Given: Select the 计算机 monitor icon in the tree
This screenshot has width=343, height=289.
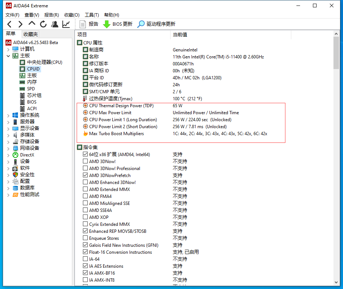Looking at the screenshot, I should pyautogui.click(x=15, y=49).
